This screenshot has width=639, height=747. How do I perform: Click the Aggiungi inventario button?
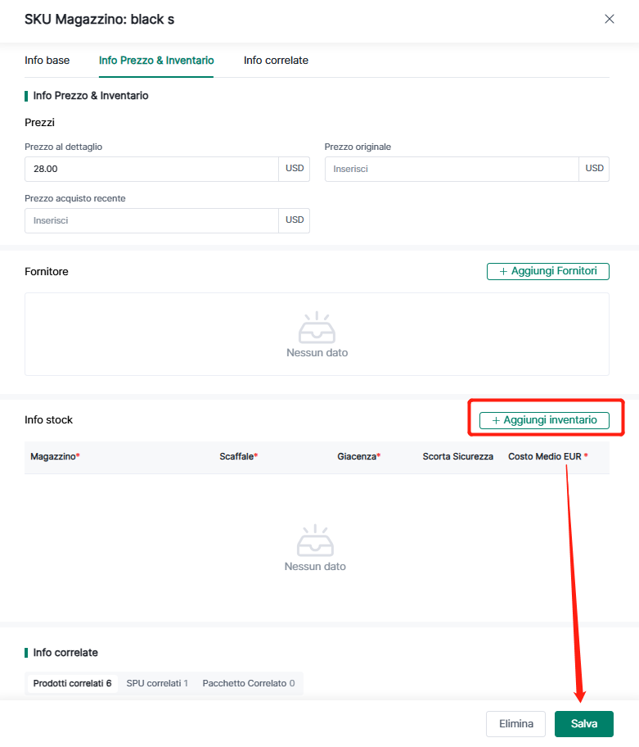tap(544, 420)
